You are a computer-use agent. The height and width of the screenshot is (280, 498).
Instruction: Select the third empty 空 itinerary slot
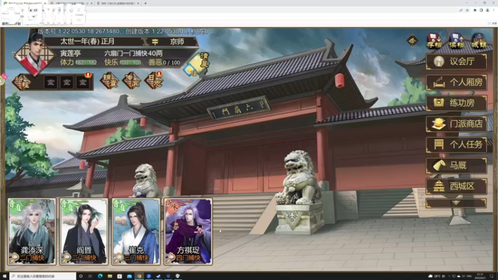coord(83,83)
